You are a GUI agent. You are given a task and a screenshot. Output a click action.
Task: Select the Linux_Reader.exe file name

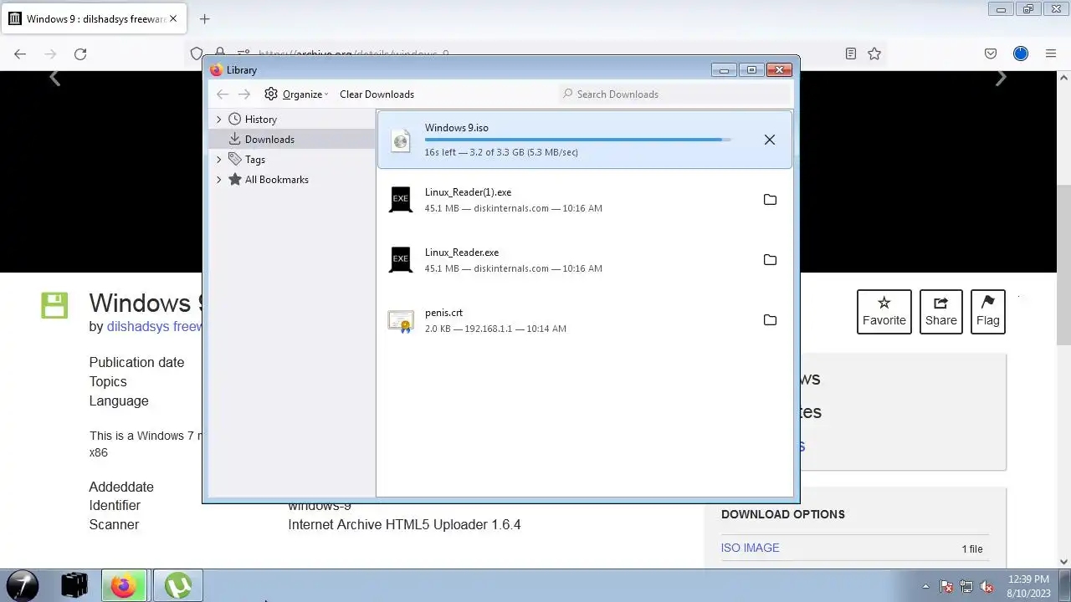(462, 253)
